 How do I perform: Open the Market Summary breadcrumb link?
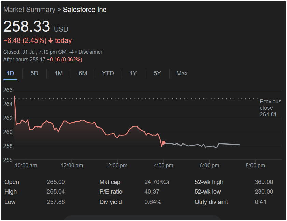[x=29, y=10]
